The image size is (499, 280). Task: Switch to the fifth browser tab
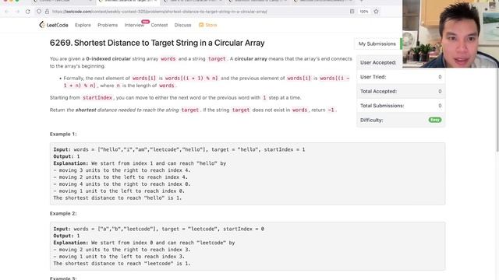[323, 2]
